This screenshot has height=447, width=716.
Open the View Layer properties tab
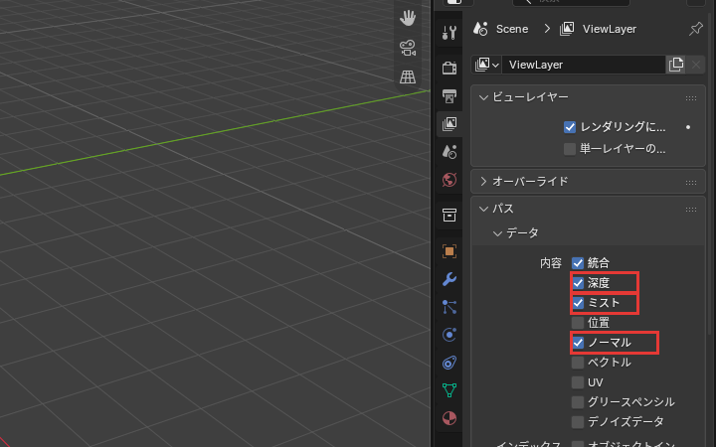click(x=449, y=123)
